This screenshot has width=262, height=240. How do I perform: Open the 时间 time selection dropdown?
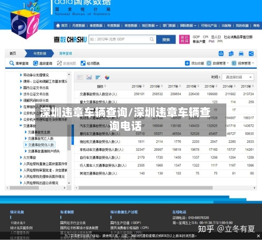tap(238, 77)
